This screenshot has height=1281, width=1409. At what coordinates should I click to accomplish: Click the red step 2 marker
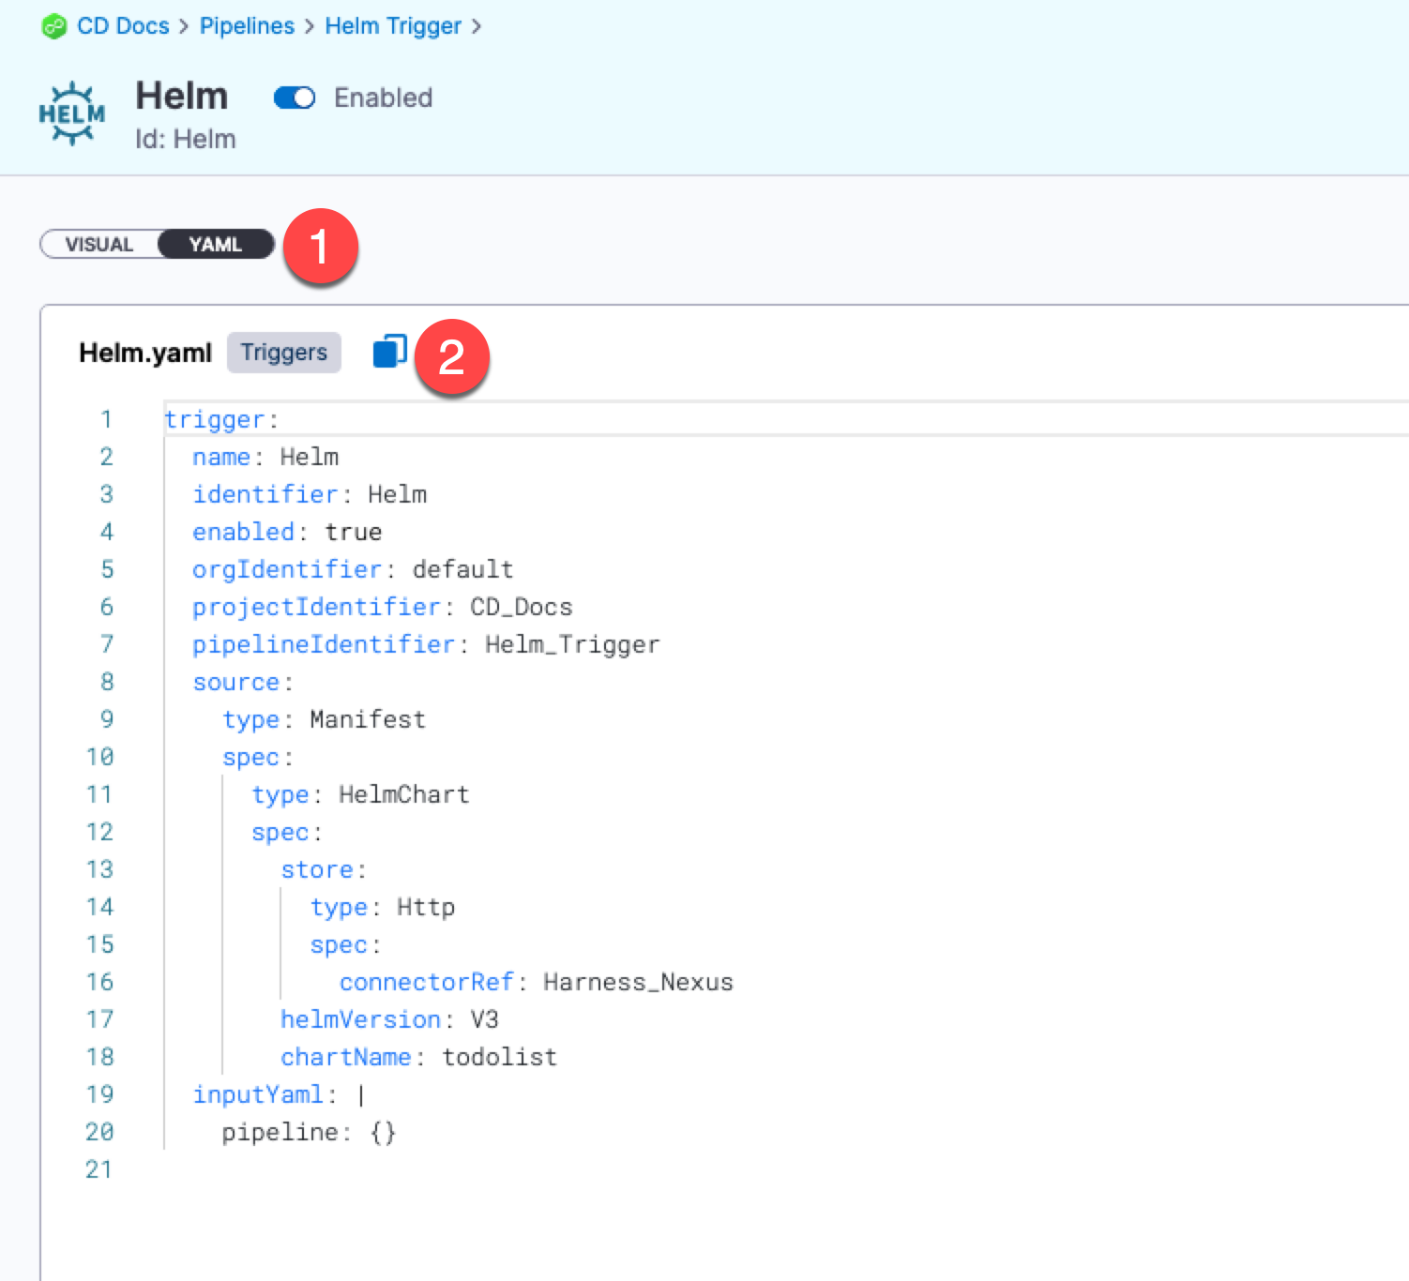451,357
